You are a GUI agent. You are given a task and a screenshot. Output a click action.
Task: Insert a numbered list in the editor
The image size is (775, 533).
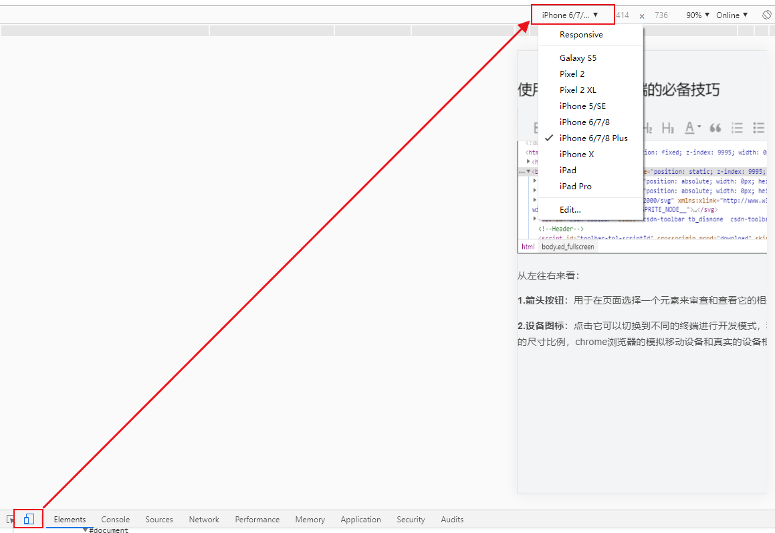click(738, 127)
